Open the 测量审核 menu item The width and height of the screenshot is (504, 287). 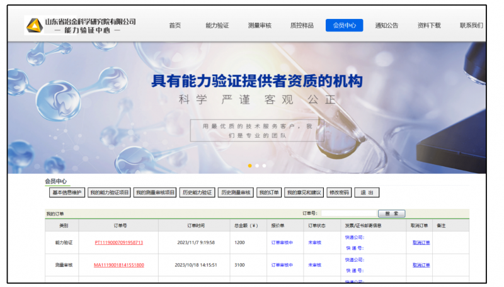(260, 26)
